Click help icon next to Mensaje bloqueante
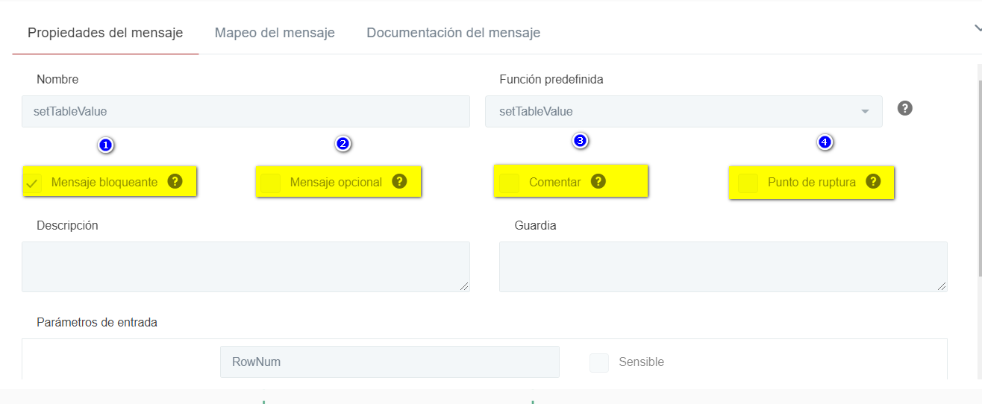The width and height of the screenshot is (982, 404). [x=175, y=181]
